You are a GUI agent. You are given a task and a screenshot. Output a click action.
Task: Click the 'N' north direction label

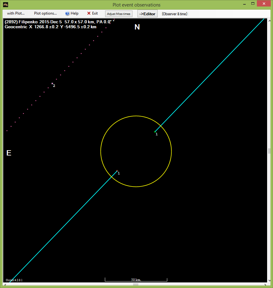[x=137, y=27]
